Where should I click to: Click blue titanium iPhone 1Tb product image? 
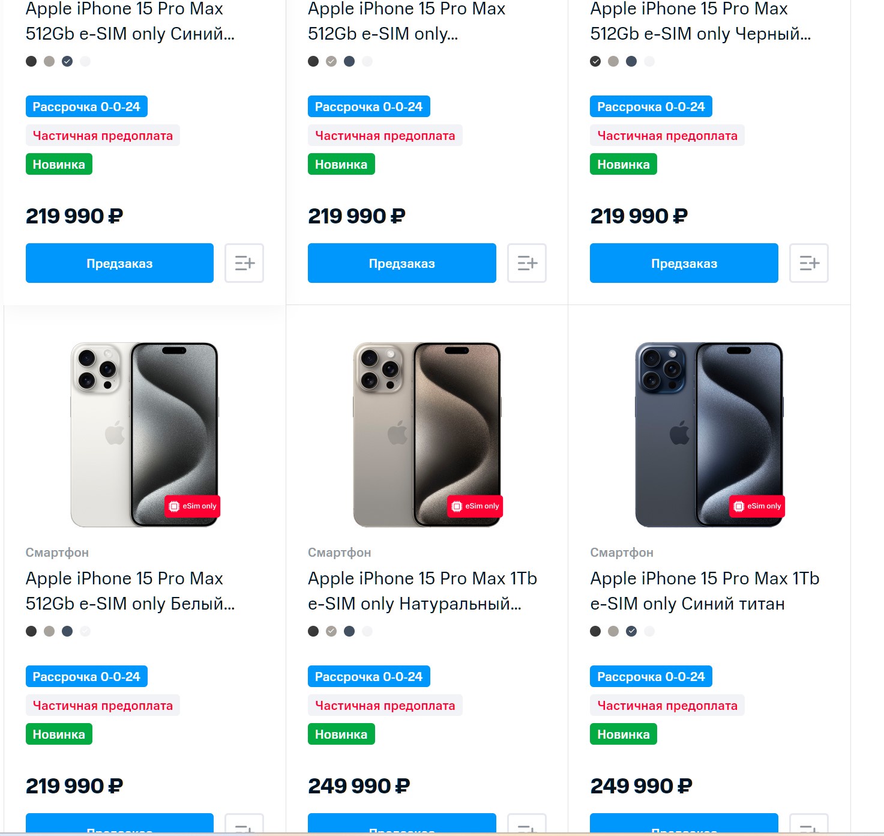[709, 435]
